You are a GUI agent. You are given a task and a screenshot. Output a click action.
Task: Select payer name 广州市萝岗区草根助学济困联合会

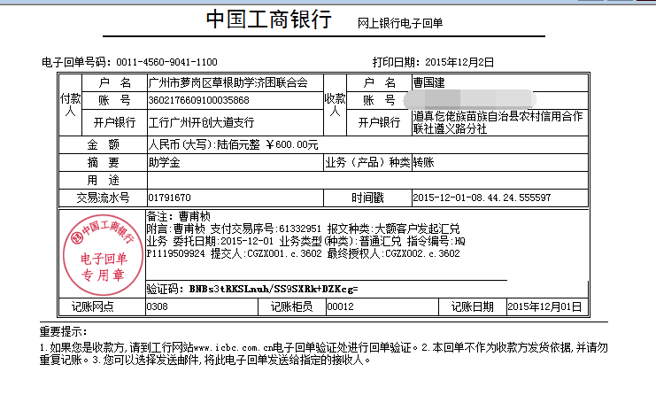coord(228,83)
